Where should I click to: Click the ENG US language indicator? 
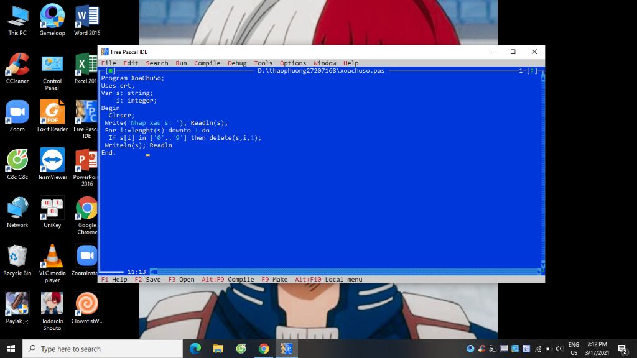point(574,349)
